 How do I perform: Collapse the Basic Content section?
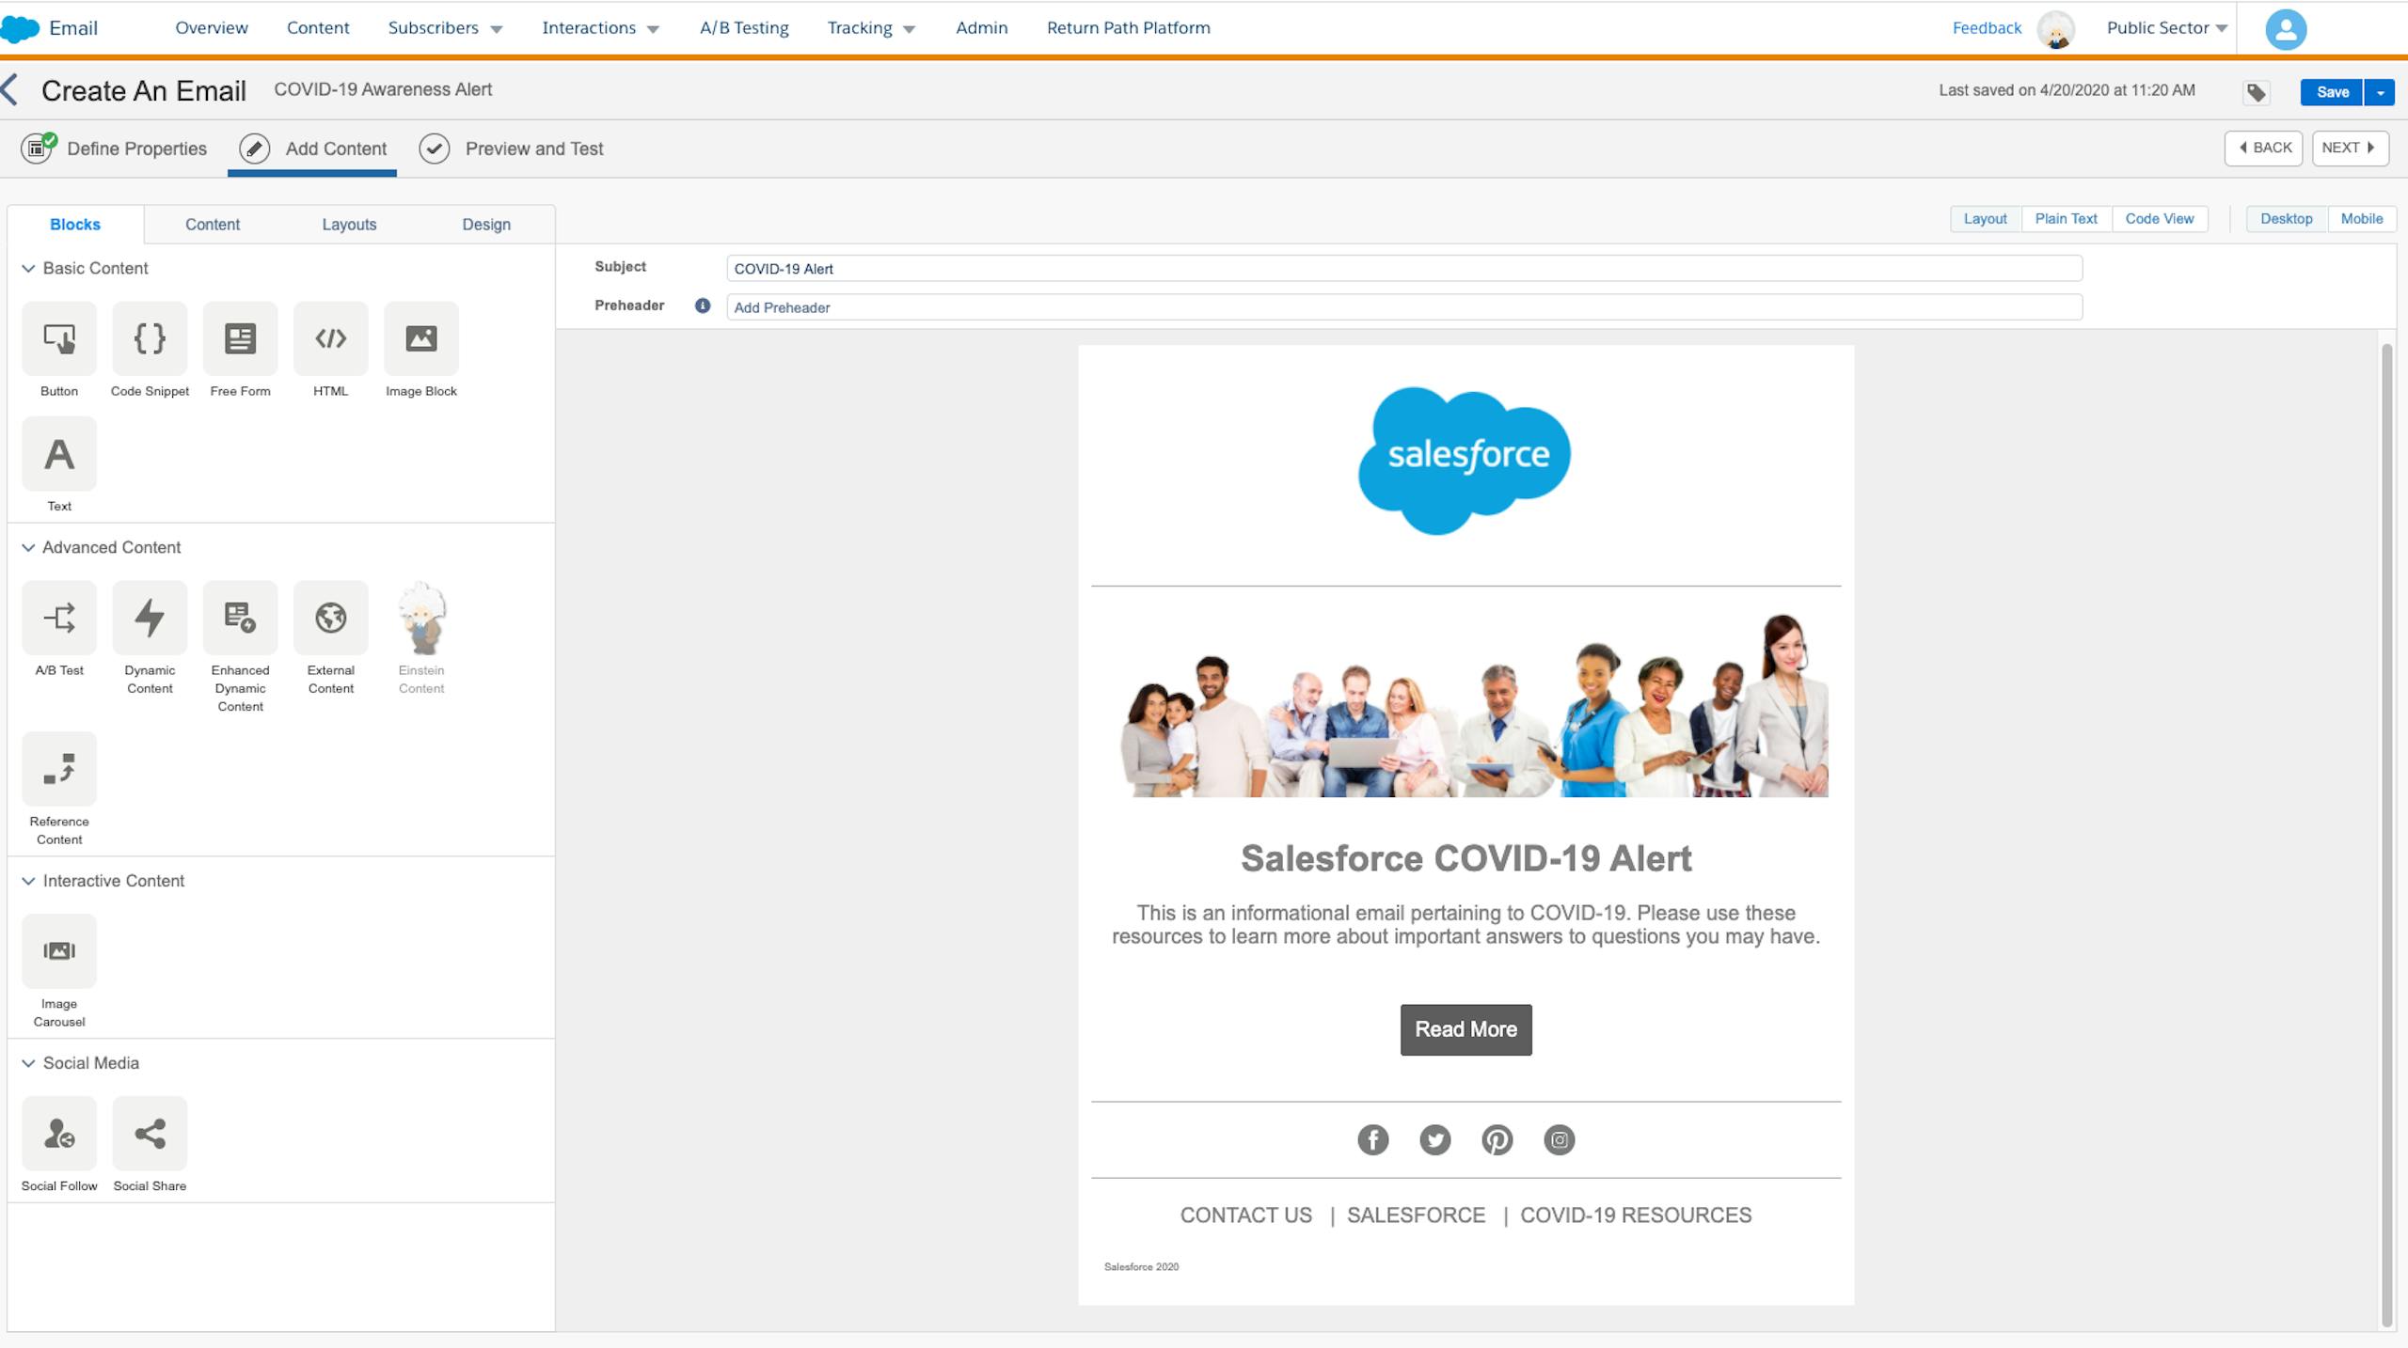pos(28,269)
